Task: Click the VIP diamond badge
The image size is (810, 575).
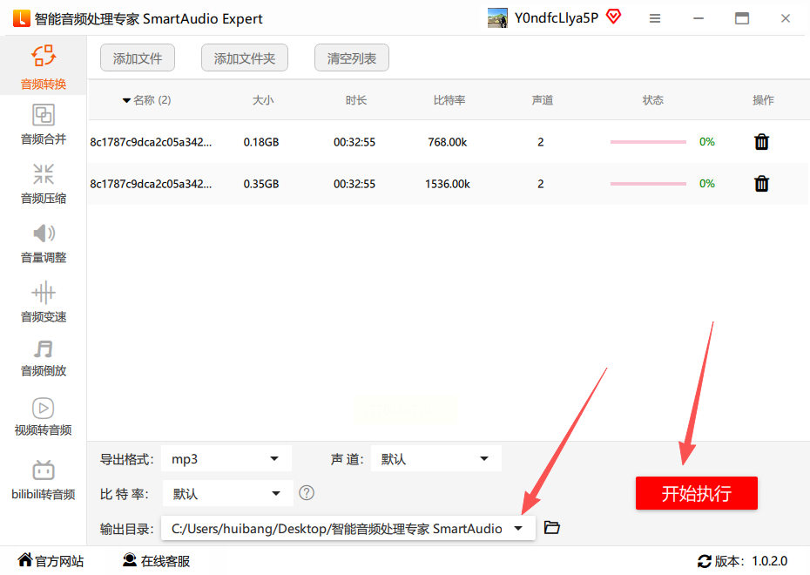Action: [x=614, y=17]
